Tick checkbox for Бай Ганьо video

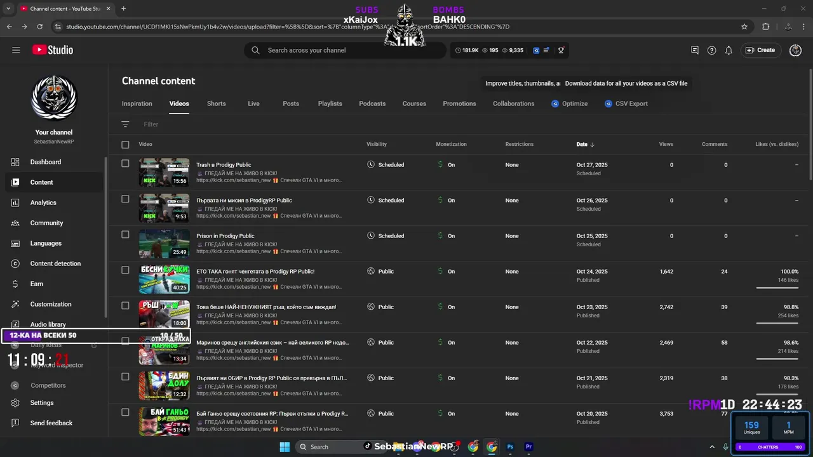(125, 413)
